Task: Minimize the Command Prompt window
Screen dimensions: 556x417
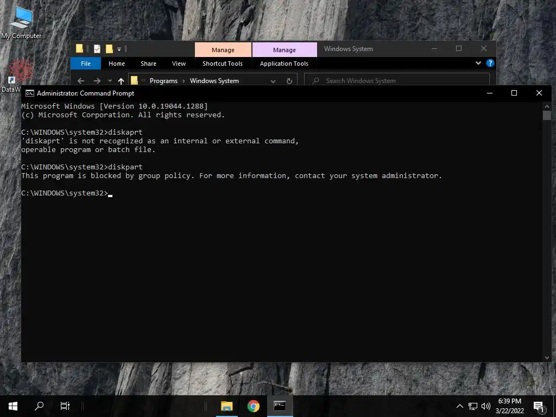Action: pyautogui.click(x=490, y=93)
